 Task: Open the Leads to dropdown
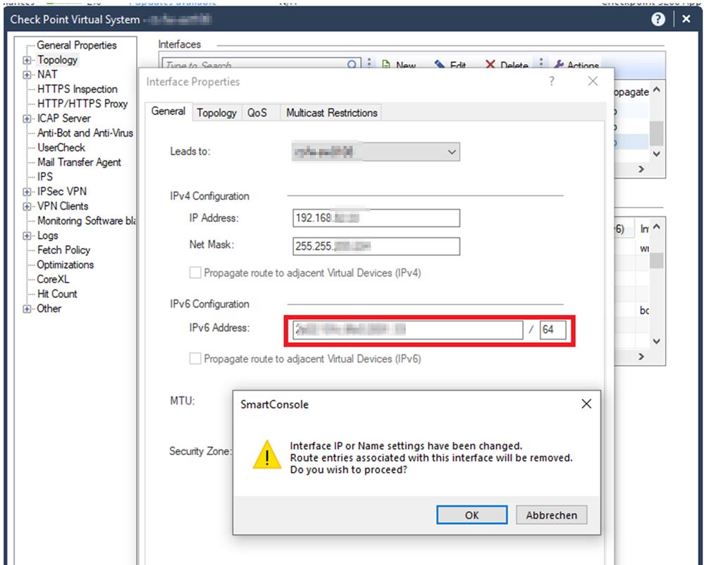(376, 152)
